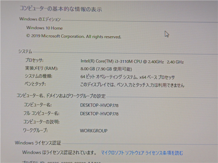Click the コンピューター名 label

(x=38, y=105)
